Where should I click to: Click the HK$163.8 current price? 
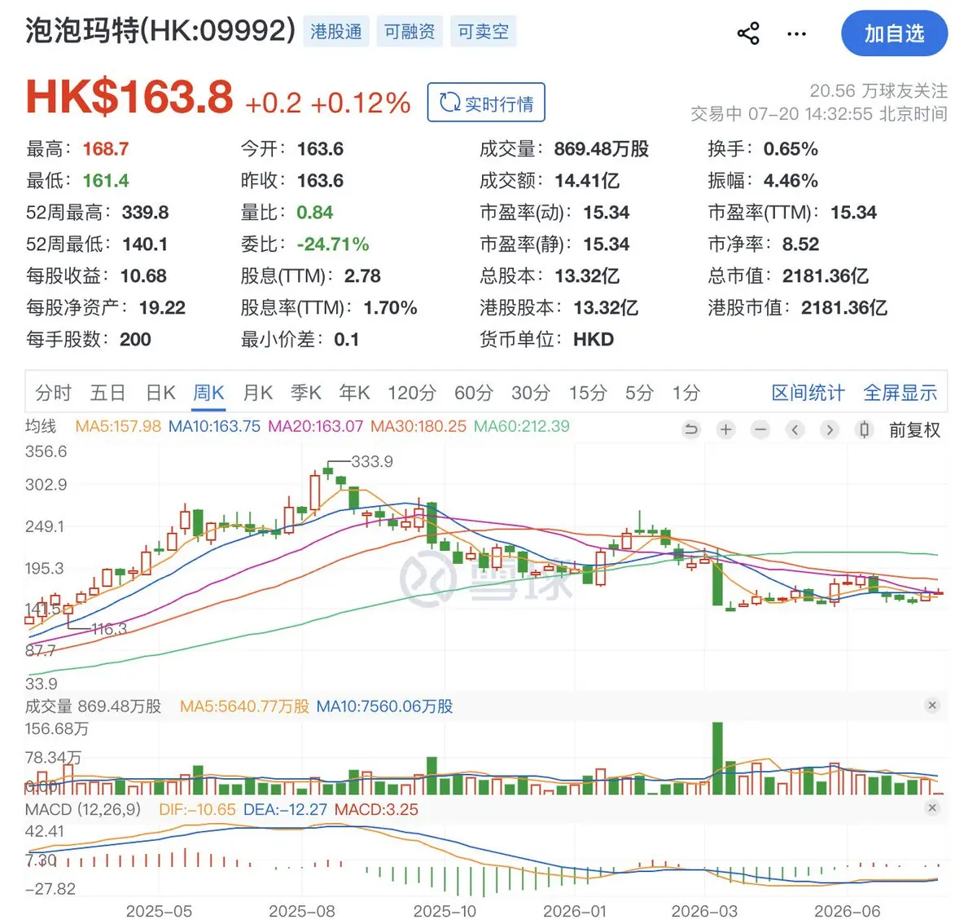pos(129,98)
